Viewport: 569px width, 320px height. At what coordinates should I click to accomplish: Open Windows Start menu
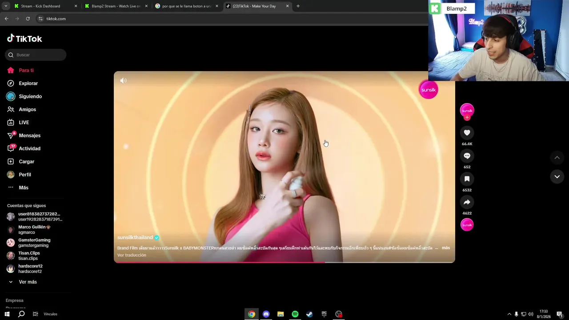(7, 314)
